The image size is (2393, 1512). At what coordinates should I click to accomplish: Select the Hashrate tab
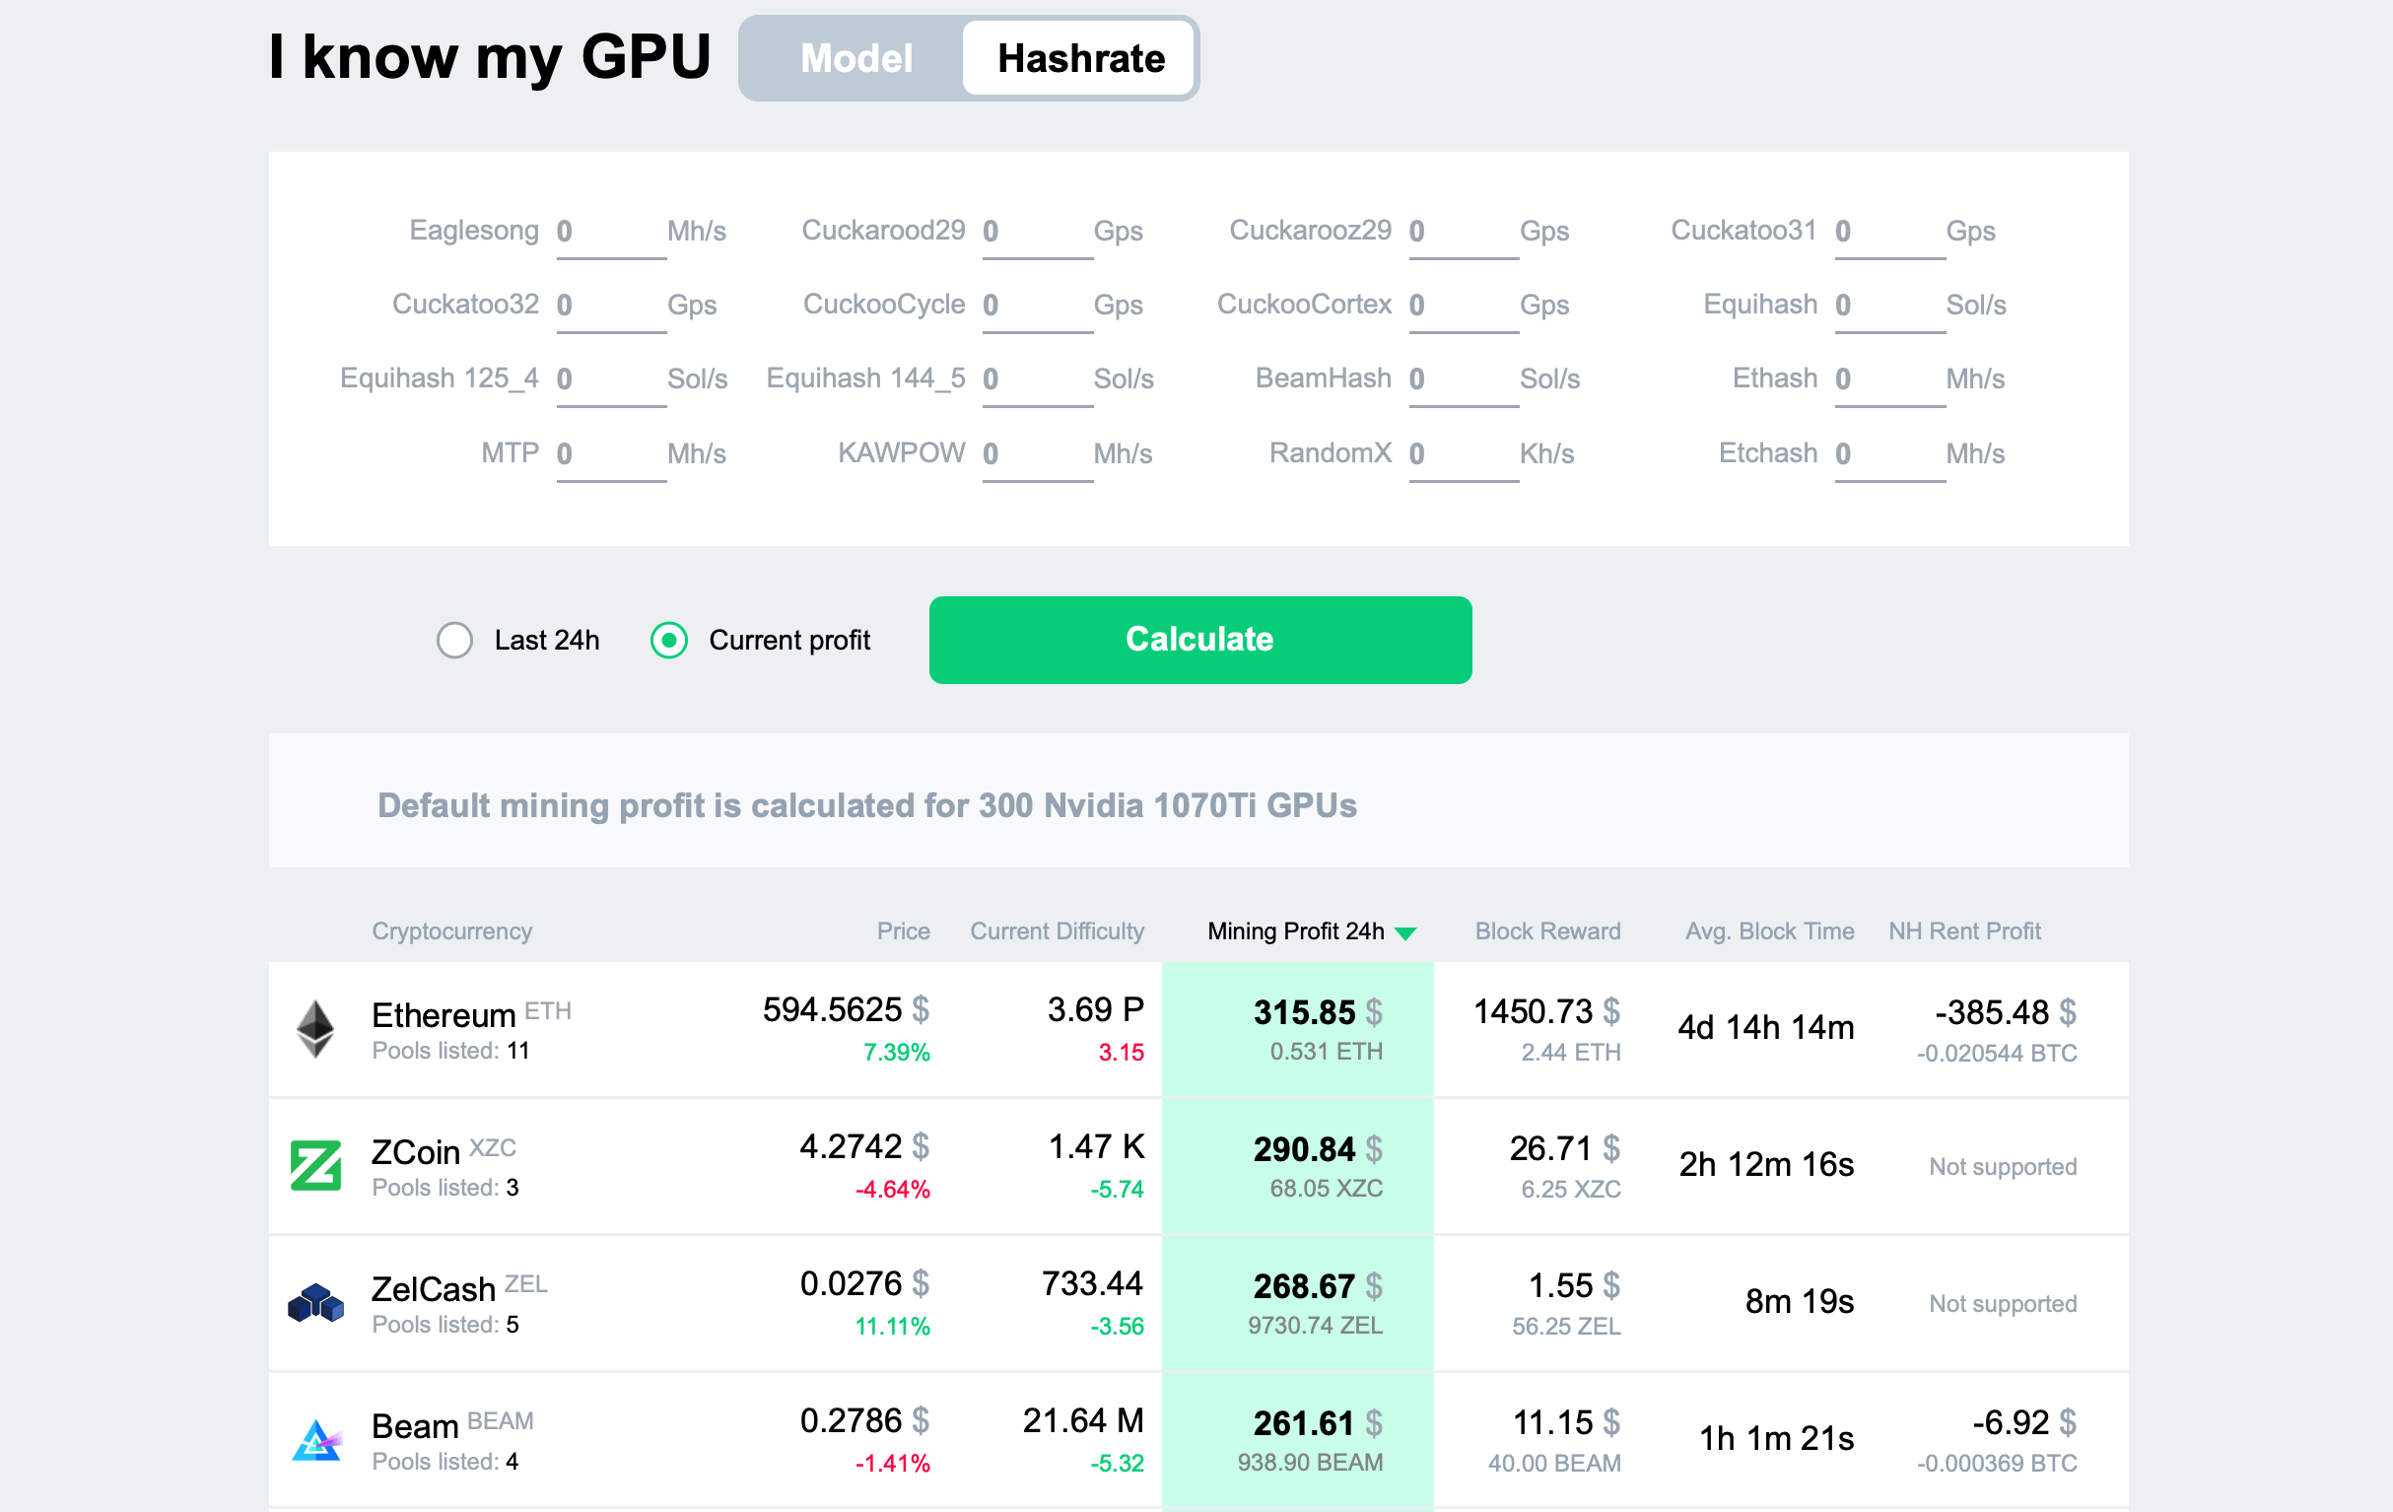pos(1080,57)
